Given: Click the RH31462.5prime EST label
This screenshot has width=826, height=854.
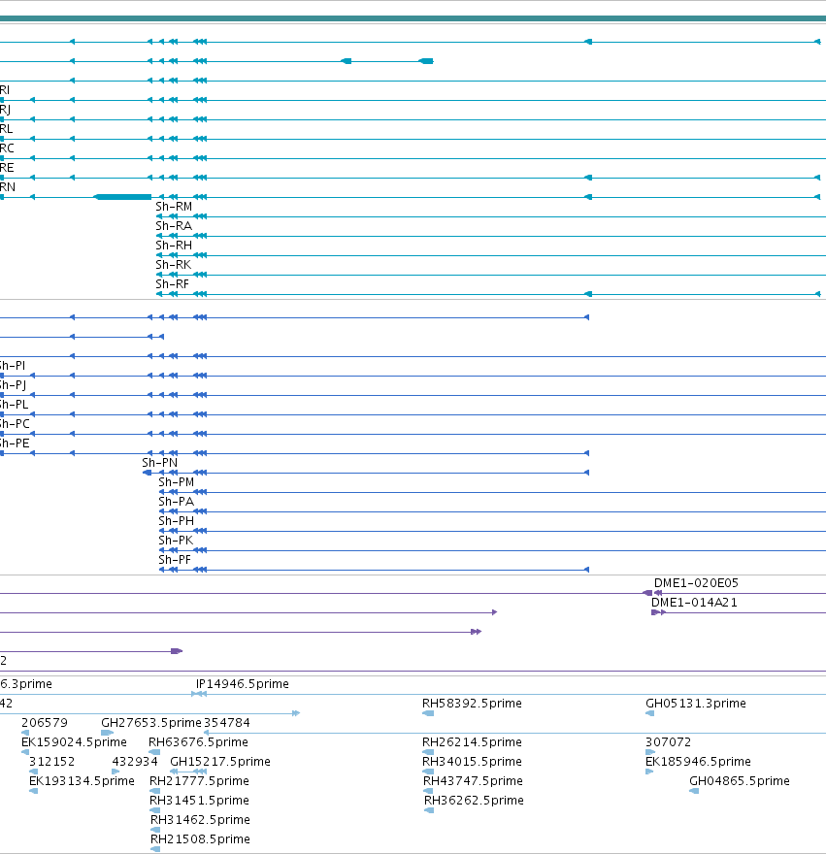Looking at the screenshot, I should 201,820.
